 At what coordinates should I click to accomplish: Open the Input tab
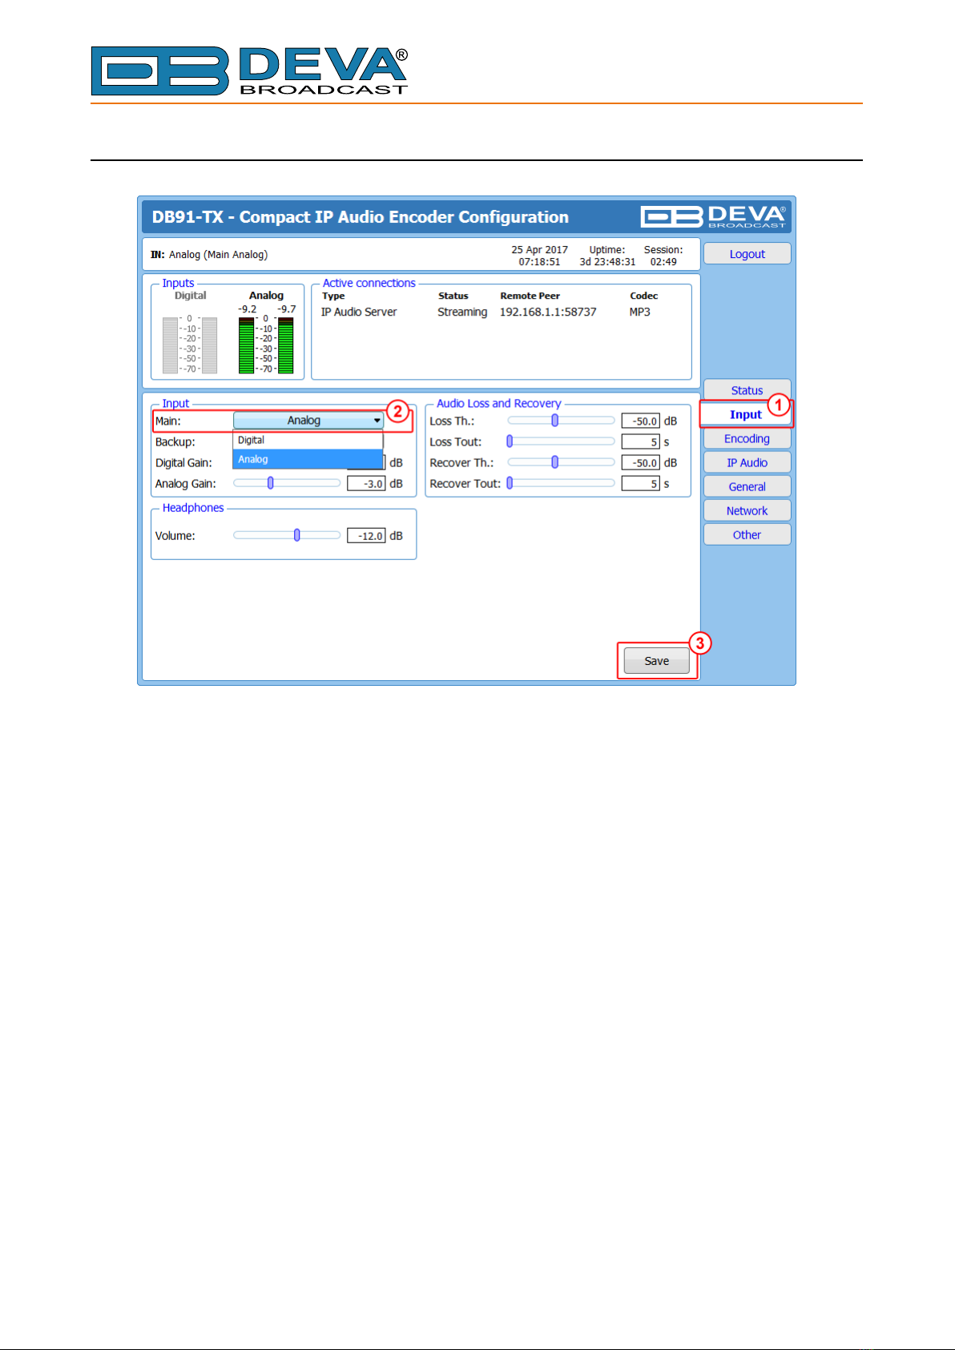[745, 414]
